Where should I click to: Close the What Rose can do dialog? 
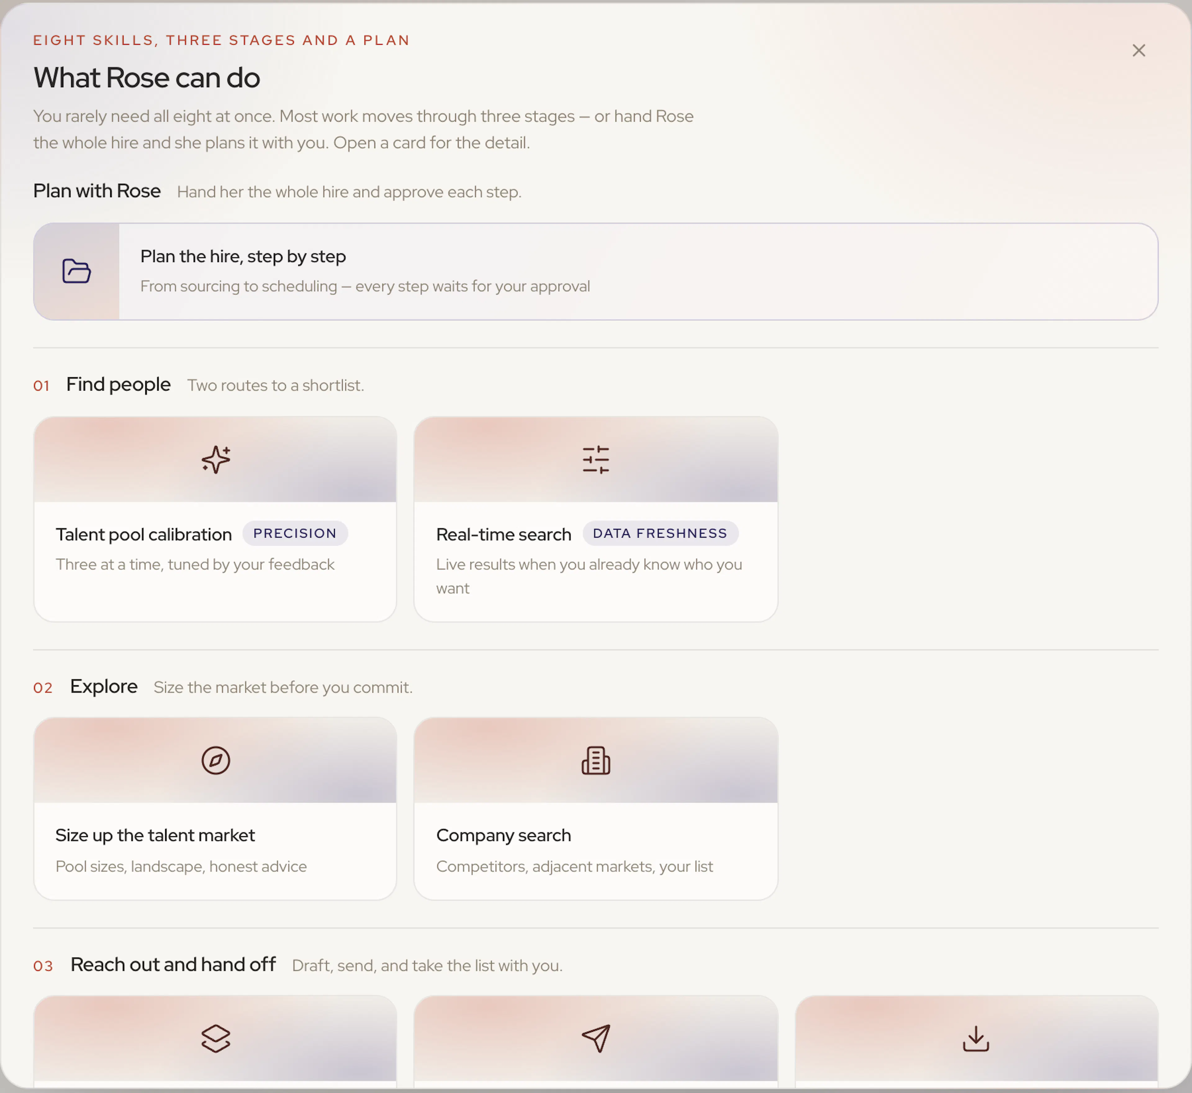point(1138,50)
